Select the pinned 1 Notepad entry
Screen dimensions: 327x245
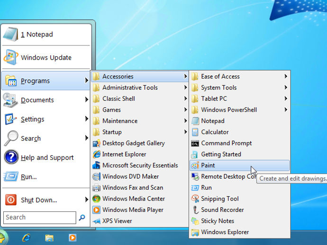[x=45, y=35]
